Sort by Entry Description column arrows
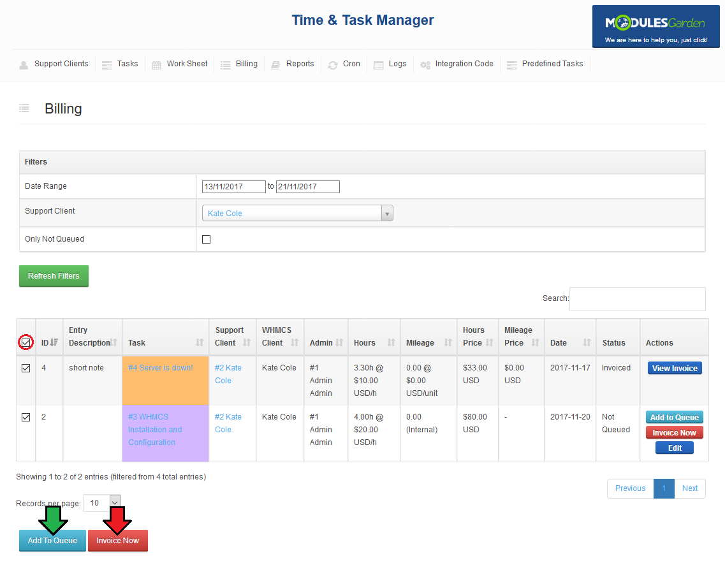 tap(114, 342)
